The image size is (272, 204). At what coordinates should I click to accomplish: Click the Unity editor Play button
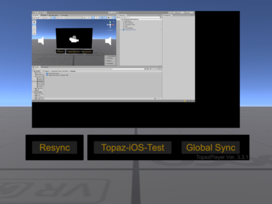(x=110, y=13)
